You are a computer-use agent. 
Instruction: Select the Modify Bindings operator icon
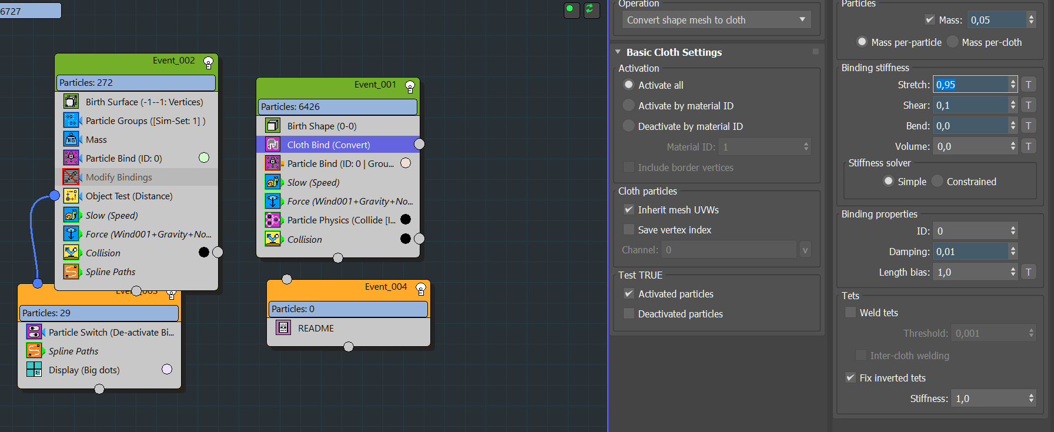tap(71, 177)
